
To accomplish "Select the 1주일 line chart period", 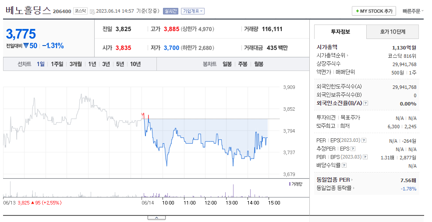I will 57,64.
